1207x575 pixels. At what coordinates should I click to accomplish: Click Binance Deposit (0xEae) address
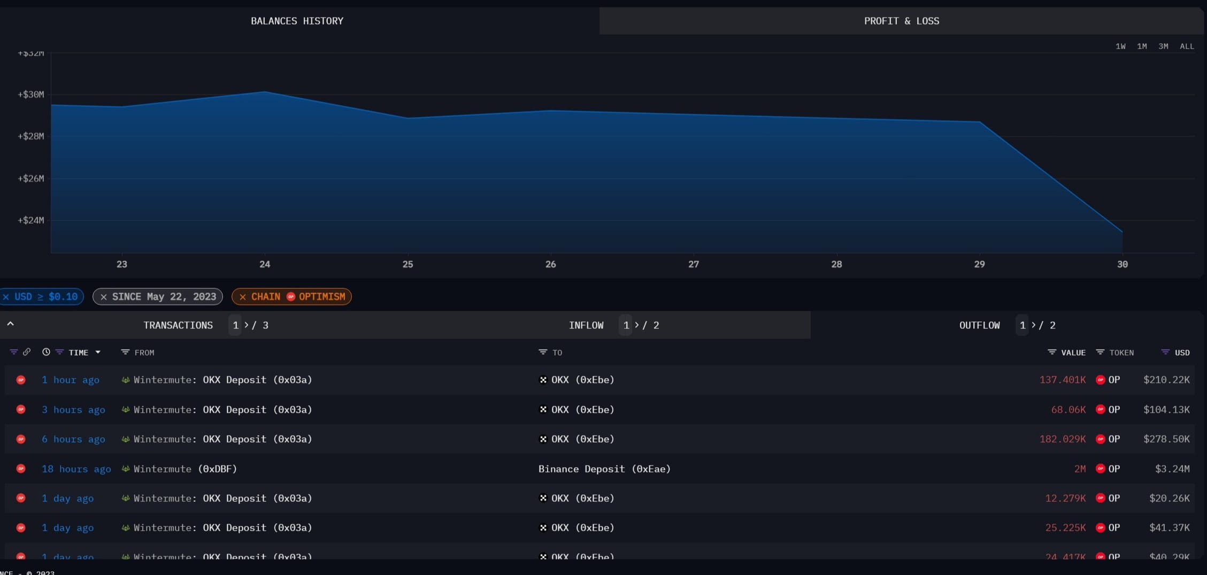pyautogui.click(x=604, y=469)
